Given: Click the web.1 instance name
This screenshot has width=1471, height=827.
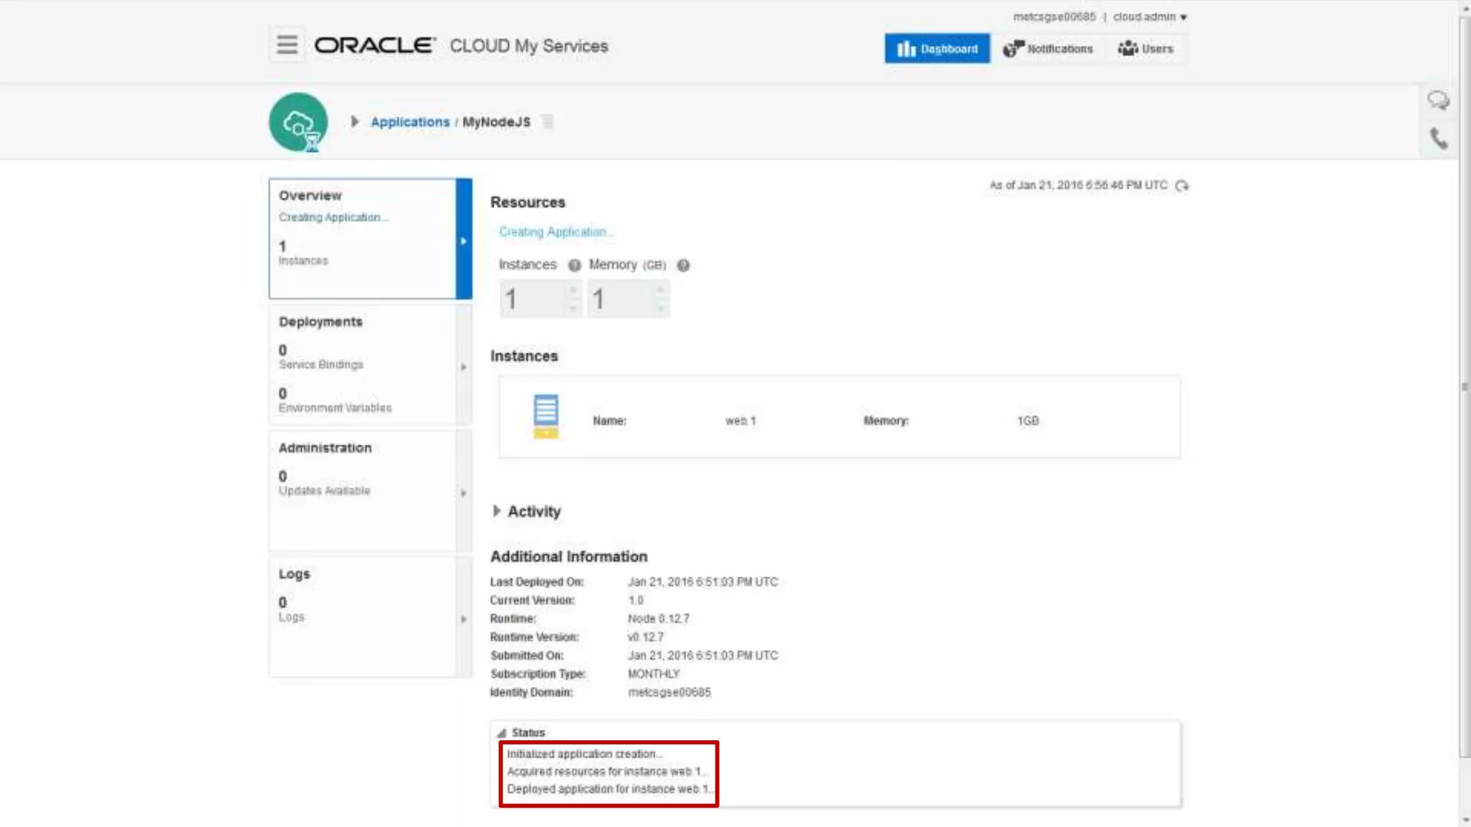Looking at the screenshot, I should click(x=741, y=421).
